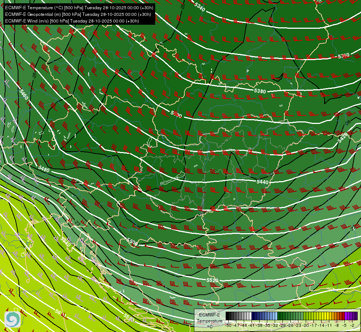
Task: Click the ECMWF-E Temperature 500 hPa title line
Action: pos(79,8)
